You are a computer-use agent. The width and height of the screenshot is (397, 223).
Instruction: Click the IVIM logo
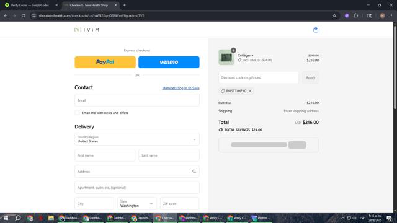tap(87, 30)
